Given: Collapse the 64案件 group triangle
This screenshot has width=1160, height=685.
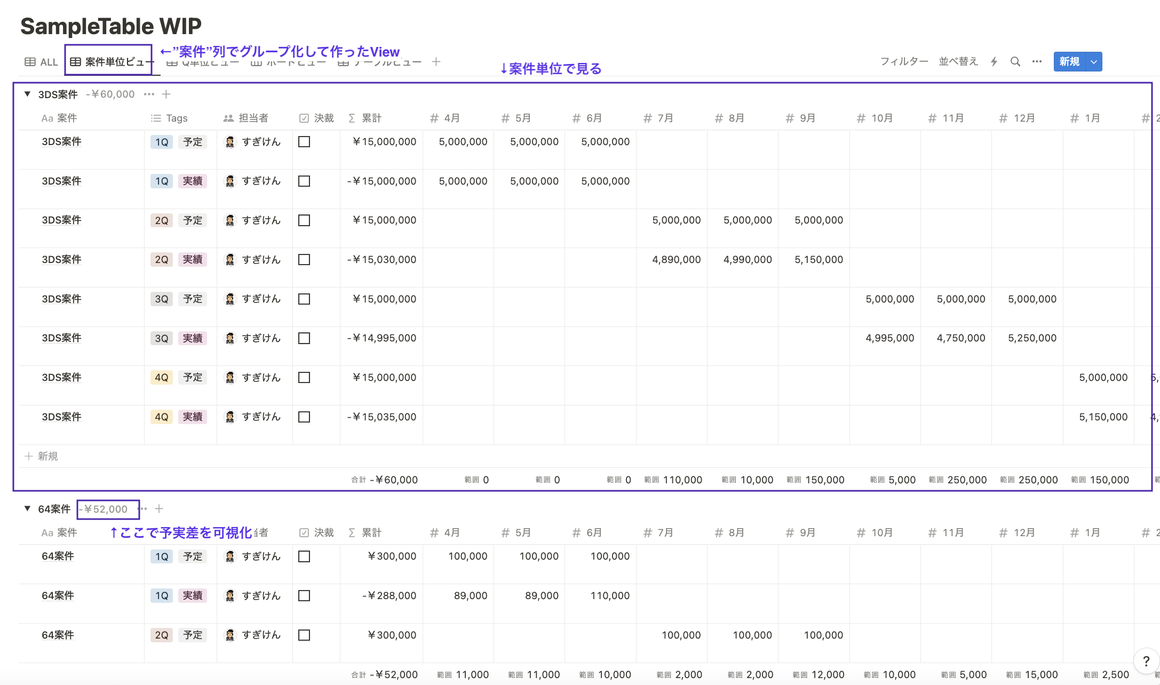Looking at the screenshot, I should [27, 508].
